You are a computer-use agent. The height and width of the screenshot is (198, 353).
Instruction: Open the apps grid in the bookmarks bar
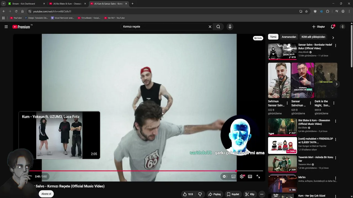3,18
